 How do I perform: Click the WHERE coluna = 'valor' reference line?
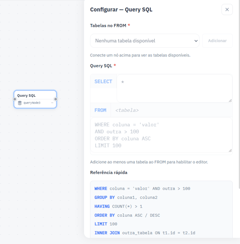(x=142, y=189)
